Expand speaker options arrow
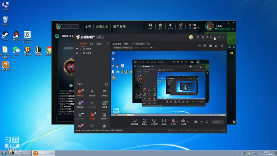Viewport: 277px width, 156px height. click(x=187, y=121)
